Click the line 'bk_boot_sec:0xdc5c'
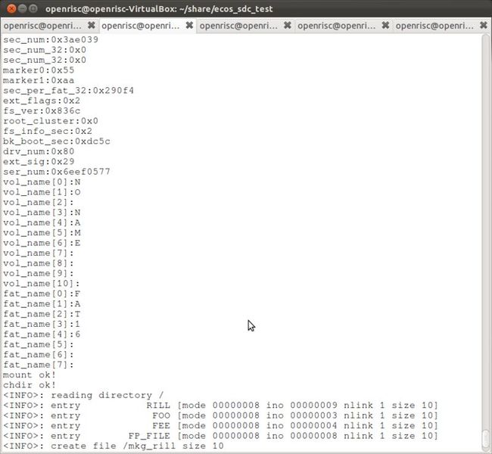 pos(57,141)
